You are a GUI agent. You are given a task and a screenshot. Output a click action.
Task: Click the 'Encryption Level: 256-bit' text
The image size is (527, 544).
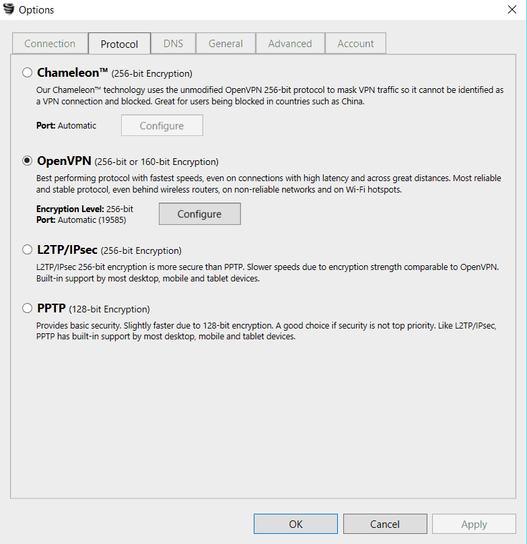85,209
